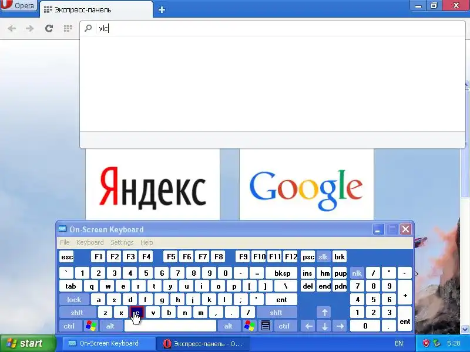The height and width of the screenshot is (352, 470).
Task: Click the left arrow key
Action: (x=309, y=326)
